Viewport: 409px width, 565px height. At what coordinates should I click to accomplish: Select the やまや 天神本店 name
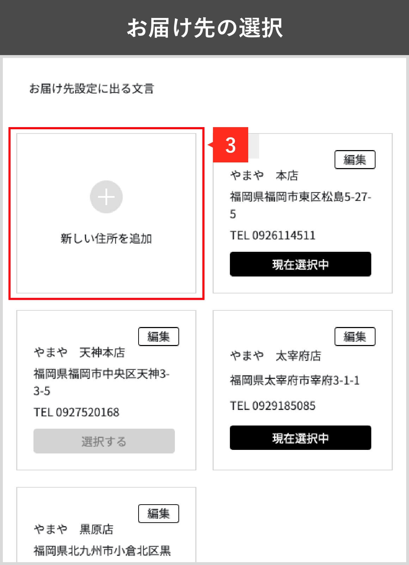tap(79, 352)
